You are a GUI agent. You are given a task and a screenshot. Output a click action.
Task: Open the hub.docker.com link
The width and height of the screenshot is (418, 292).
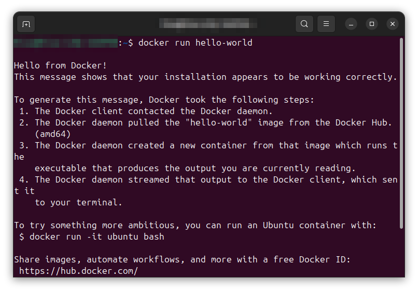pos(78,271)
